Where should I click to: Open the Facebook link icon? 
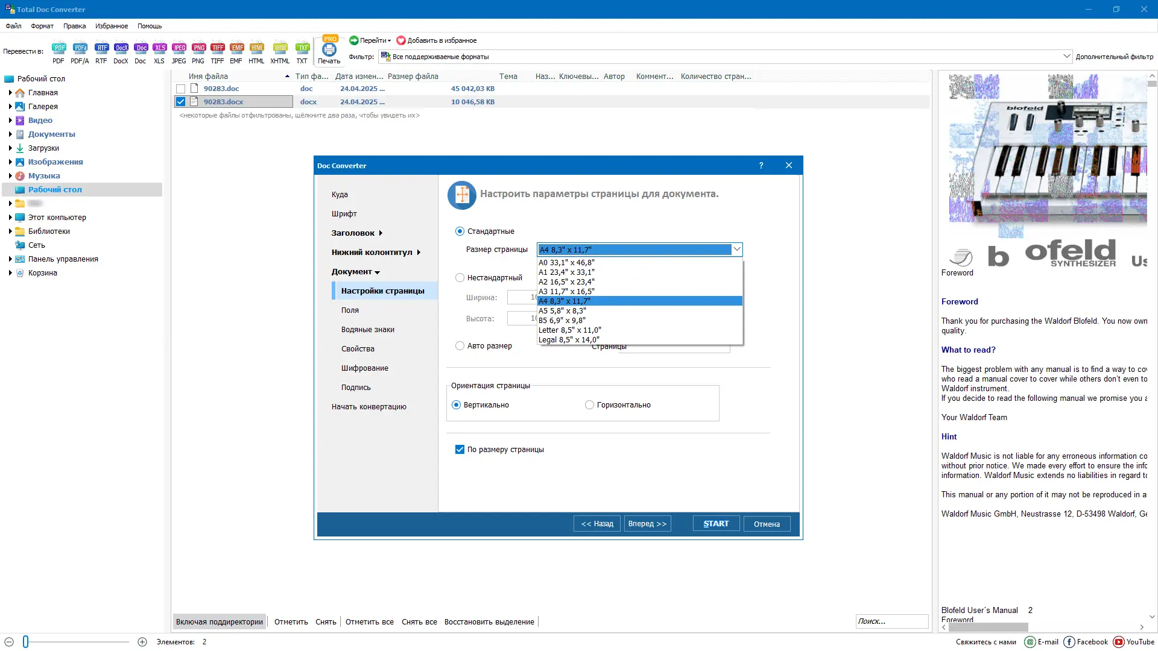(x=1069, y=642)
